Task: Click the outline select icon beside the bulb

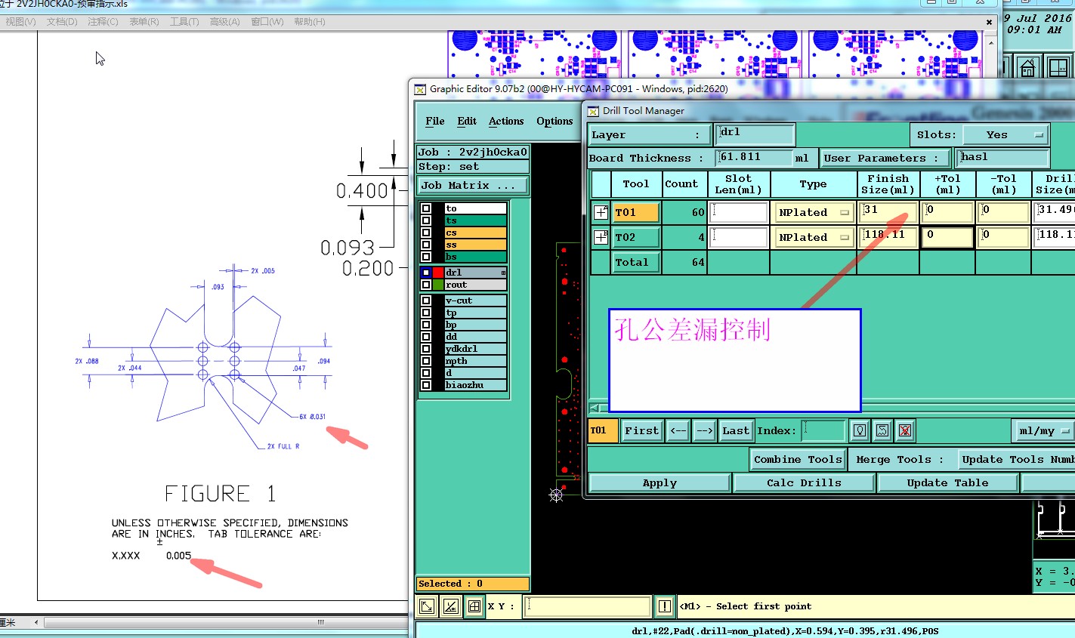Action: click(882, 430)
